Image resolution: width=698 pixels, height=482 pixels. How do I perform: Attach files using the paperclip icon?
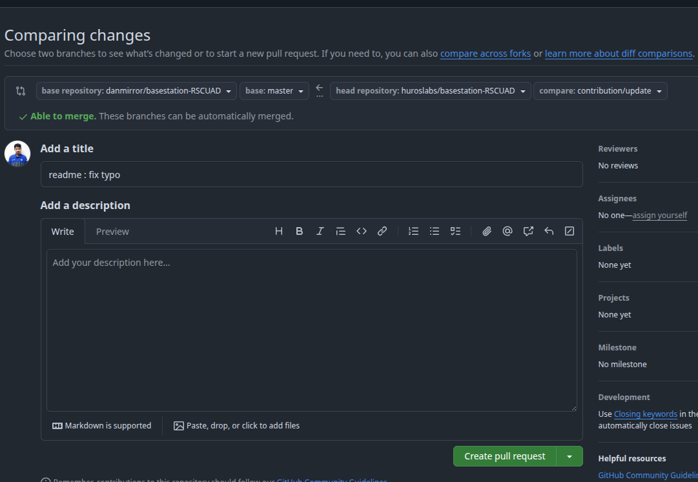pyautogui.click(x=487, y=231)
